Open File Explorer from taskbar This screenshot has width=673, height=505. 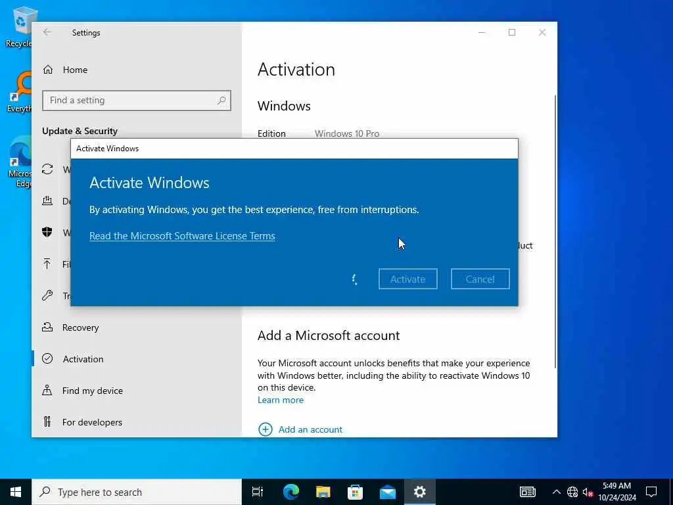(x=323, y=492)
